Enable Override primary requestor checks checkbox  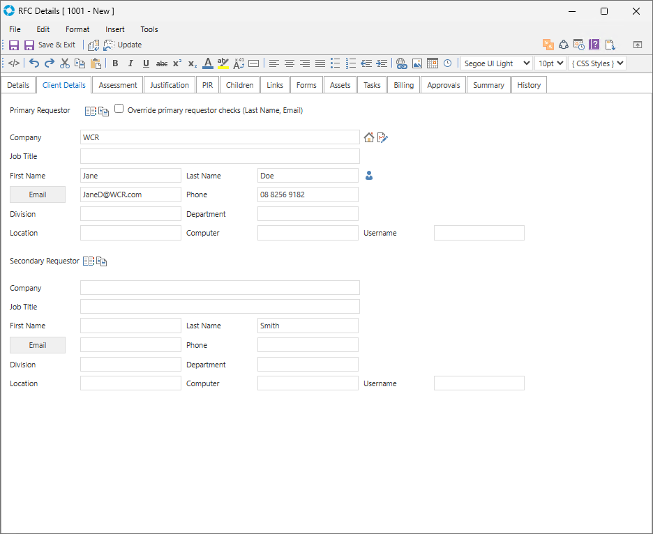pos(119,109)
